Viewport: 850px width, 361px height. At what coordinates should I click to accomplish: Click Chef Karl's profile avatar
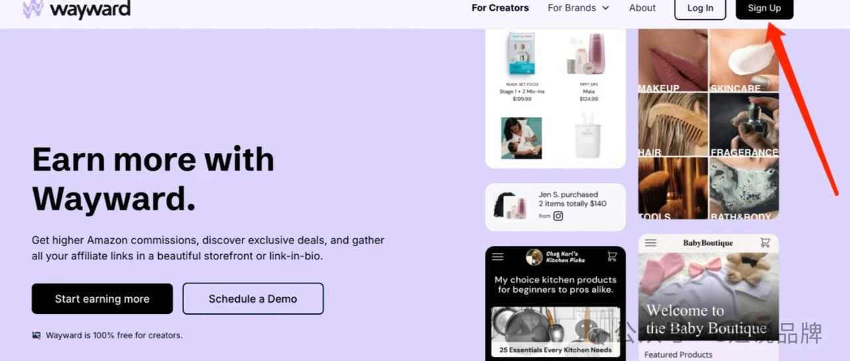point(534,257)
